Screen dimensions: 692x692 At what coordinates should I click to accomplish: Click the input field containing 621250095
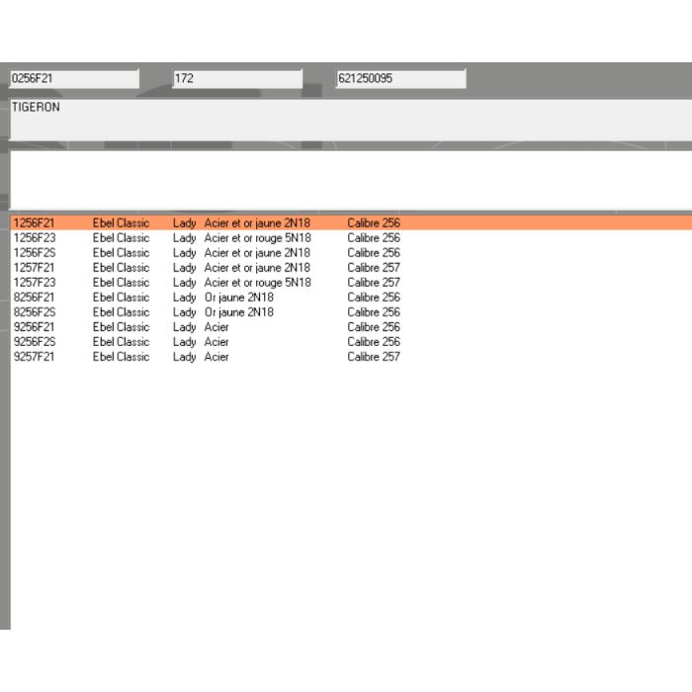click(400, 78)
